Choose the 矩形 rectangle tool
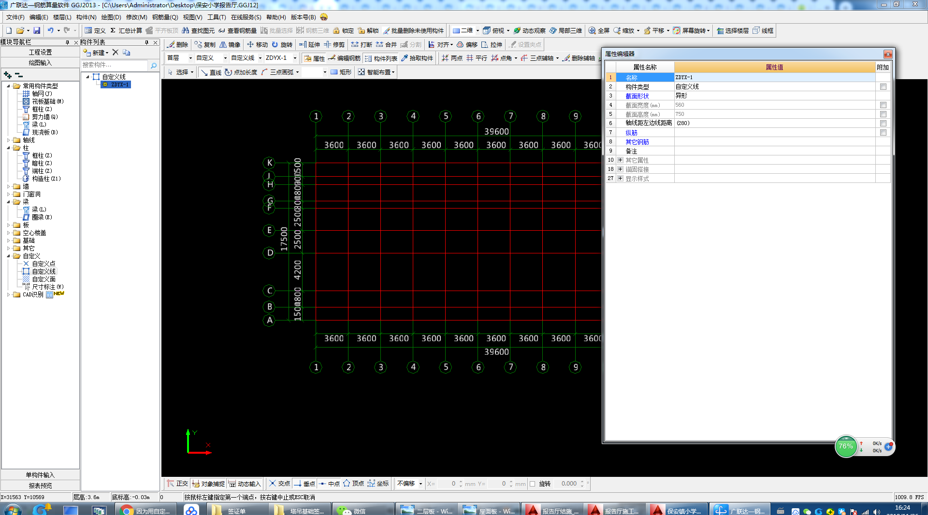 (x=341, y=72)
